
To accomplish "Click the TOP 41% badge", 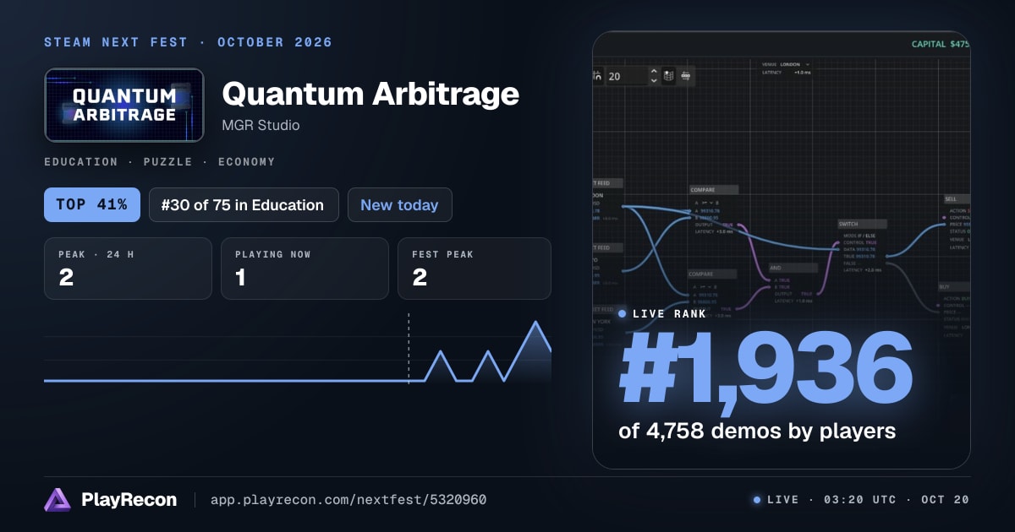I will tap(92, 204).
